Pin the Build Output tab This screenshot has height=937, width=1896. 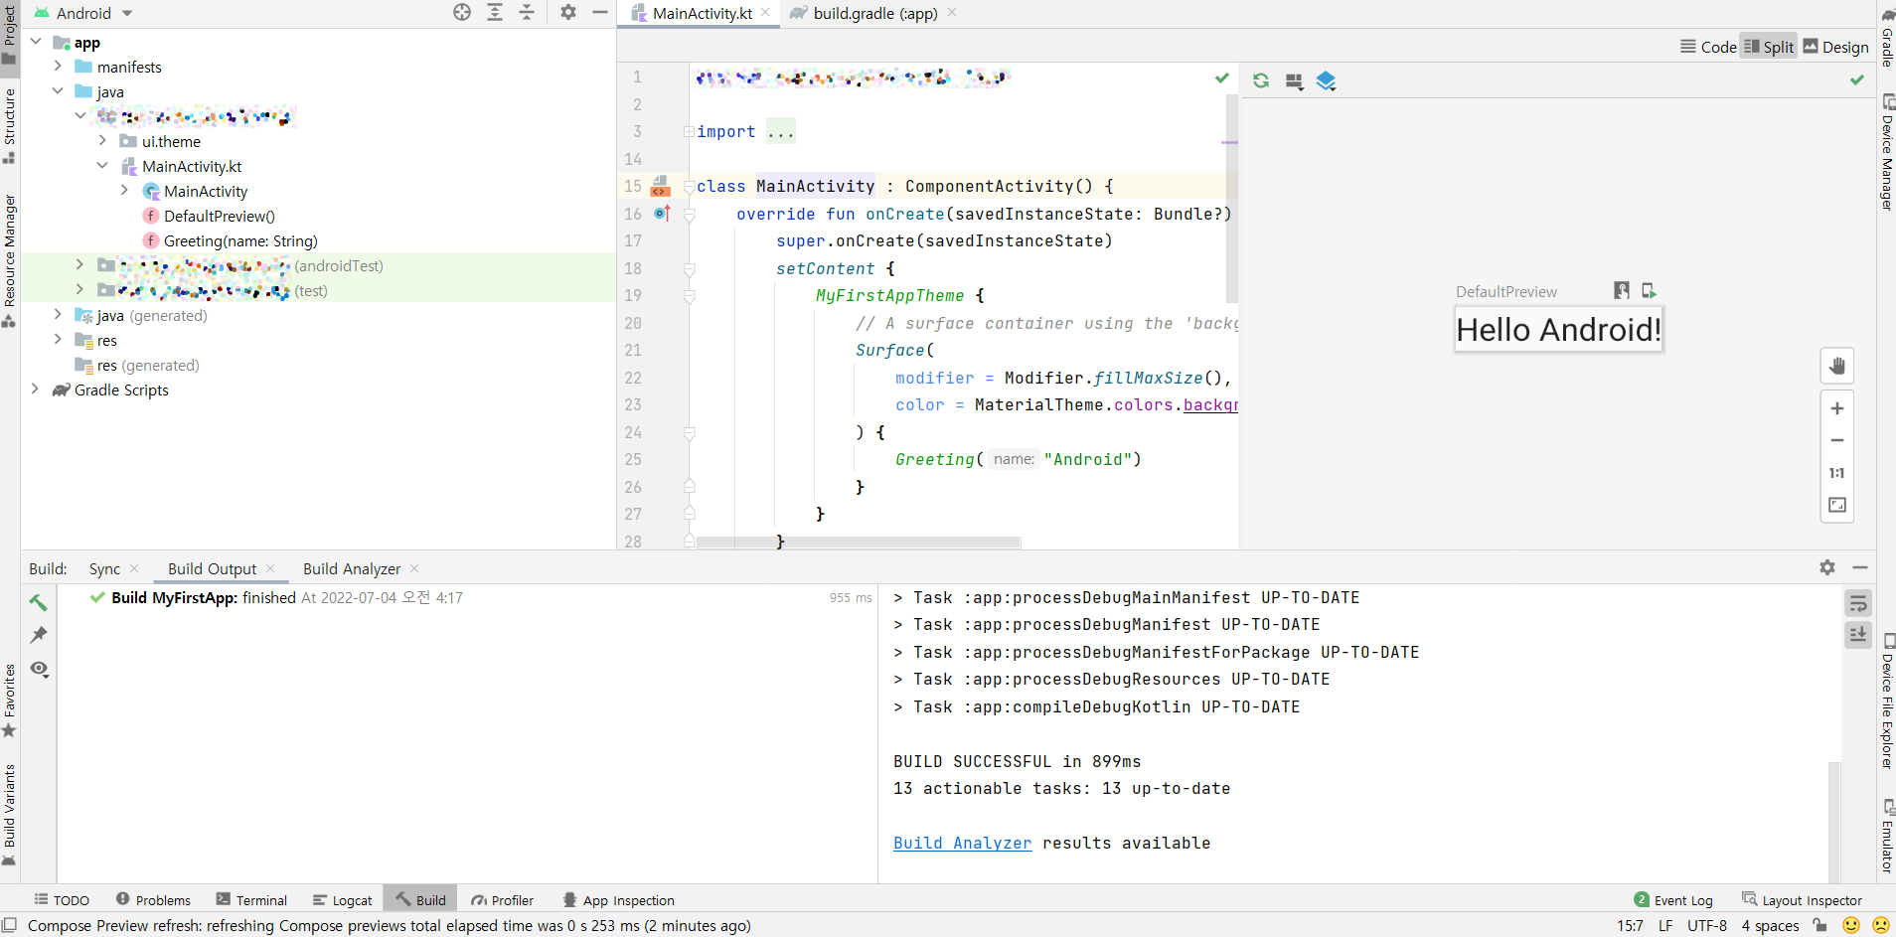click(x=40, y=634)
